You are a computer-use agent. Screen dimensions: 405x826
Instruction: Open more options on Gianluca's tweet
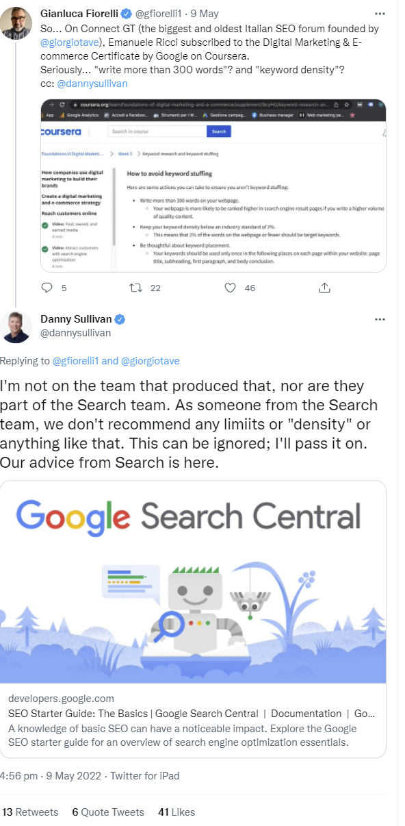coord(380,12)
